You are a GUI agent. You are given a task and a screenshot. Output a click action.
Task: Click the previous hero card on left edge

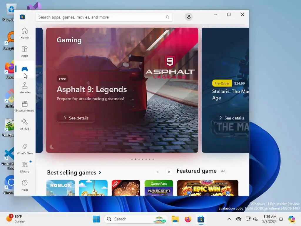click(39, 90)
